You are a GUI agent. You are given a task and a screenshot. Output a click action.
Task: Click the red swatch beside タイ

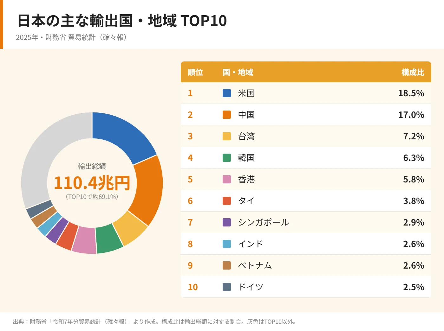tap(227, 201)
